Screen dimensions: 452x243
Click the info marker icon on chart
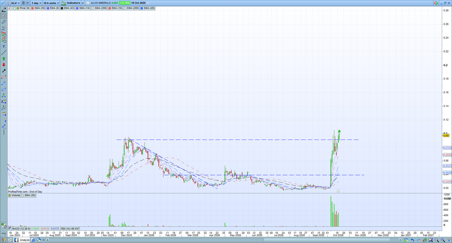(x=338, y=191)
